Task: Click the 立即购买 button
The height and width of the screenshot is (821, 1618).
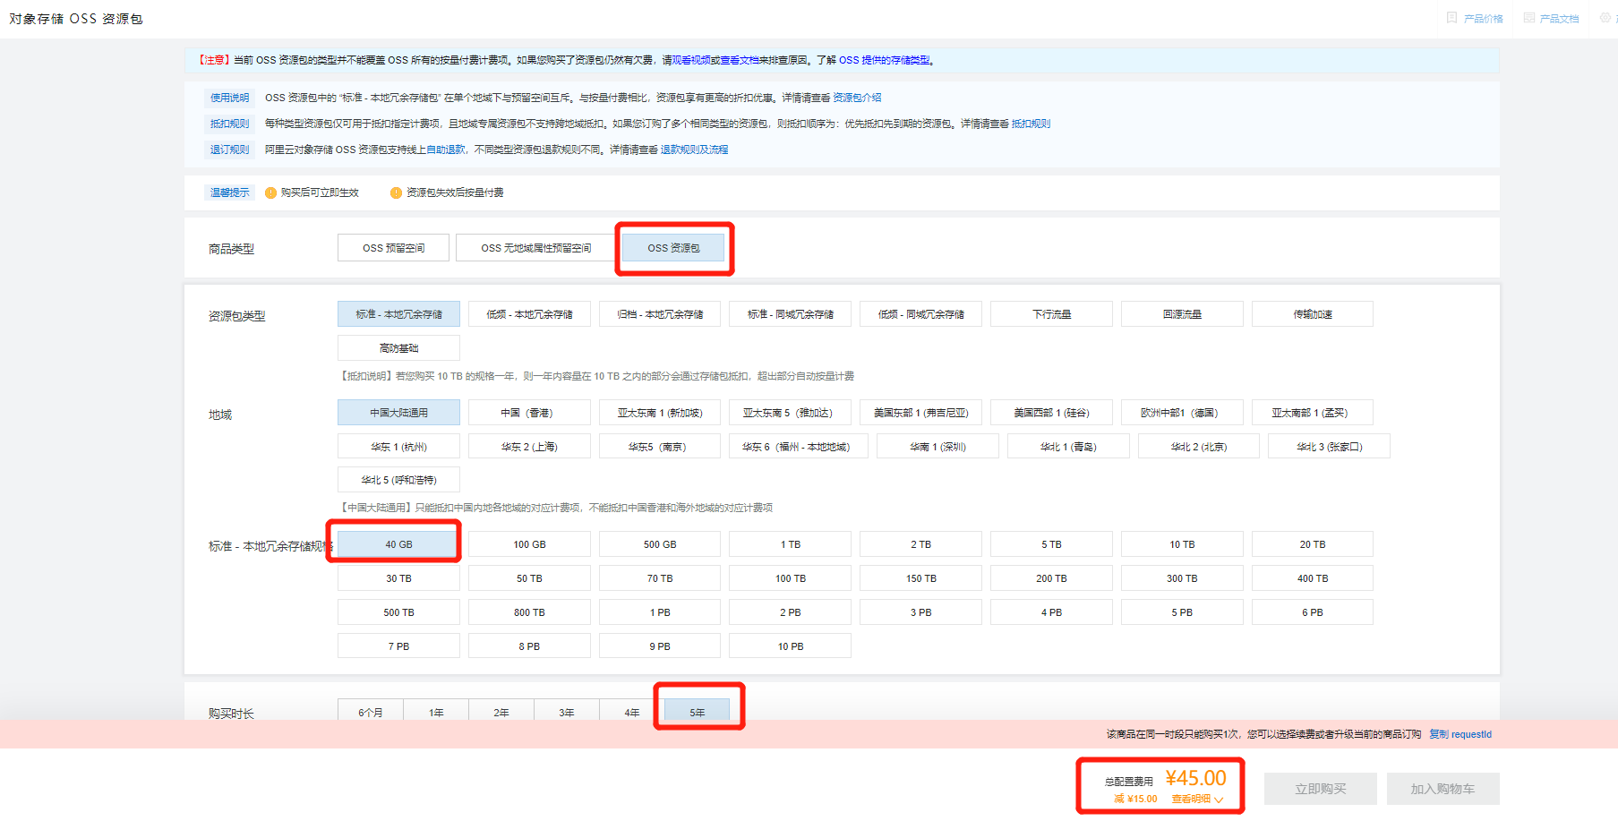Action: pyautogui.click(x=1320, y=789)
